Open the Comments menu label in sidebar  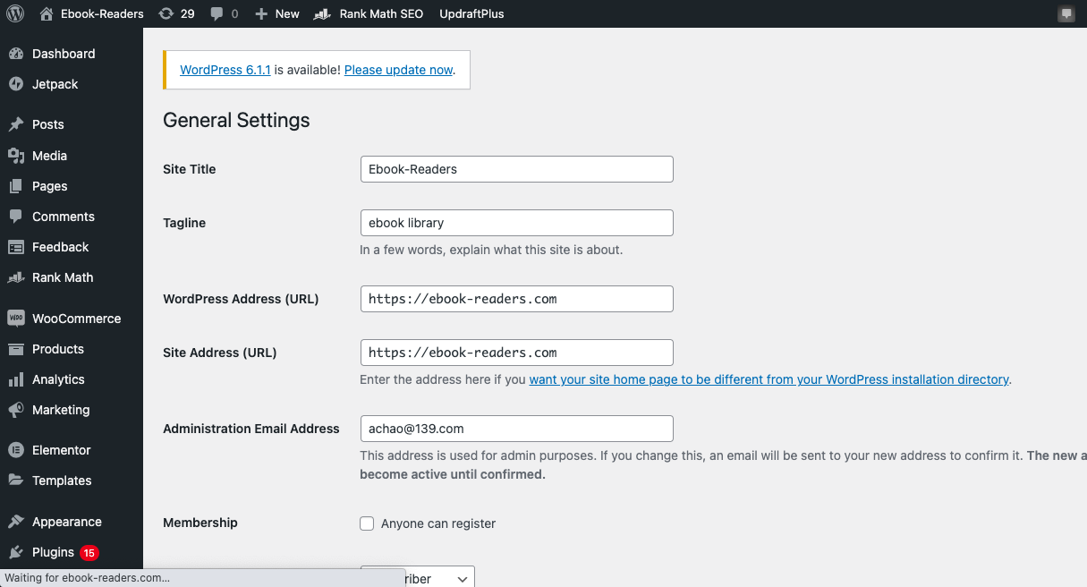coord(64,217)
